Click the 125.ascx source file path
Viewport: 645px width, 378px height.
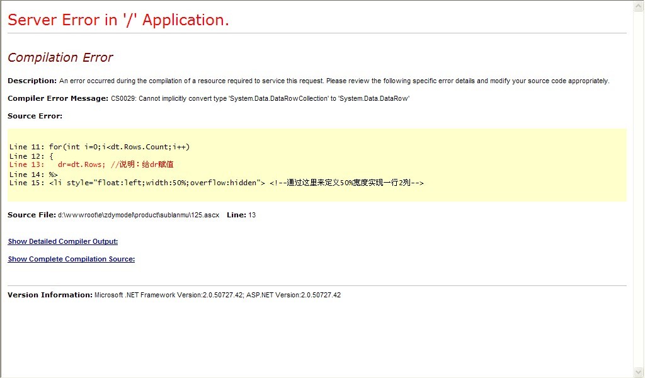point(139,215)
